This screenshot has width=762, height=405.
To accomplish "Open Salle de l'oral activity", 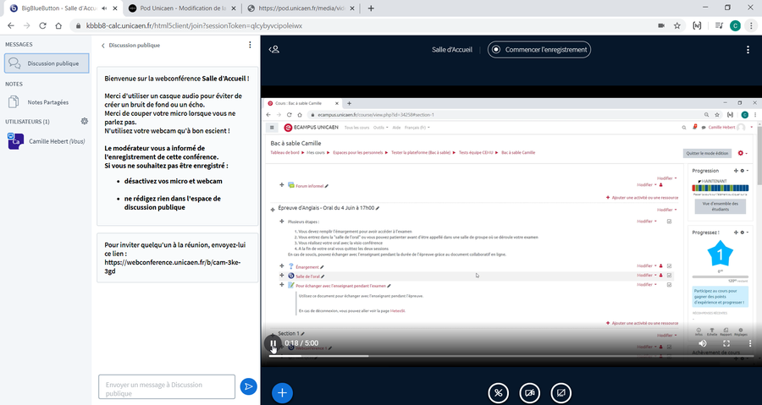I will coord(307,276).
